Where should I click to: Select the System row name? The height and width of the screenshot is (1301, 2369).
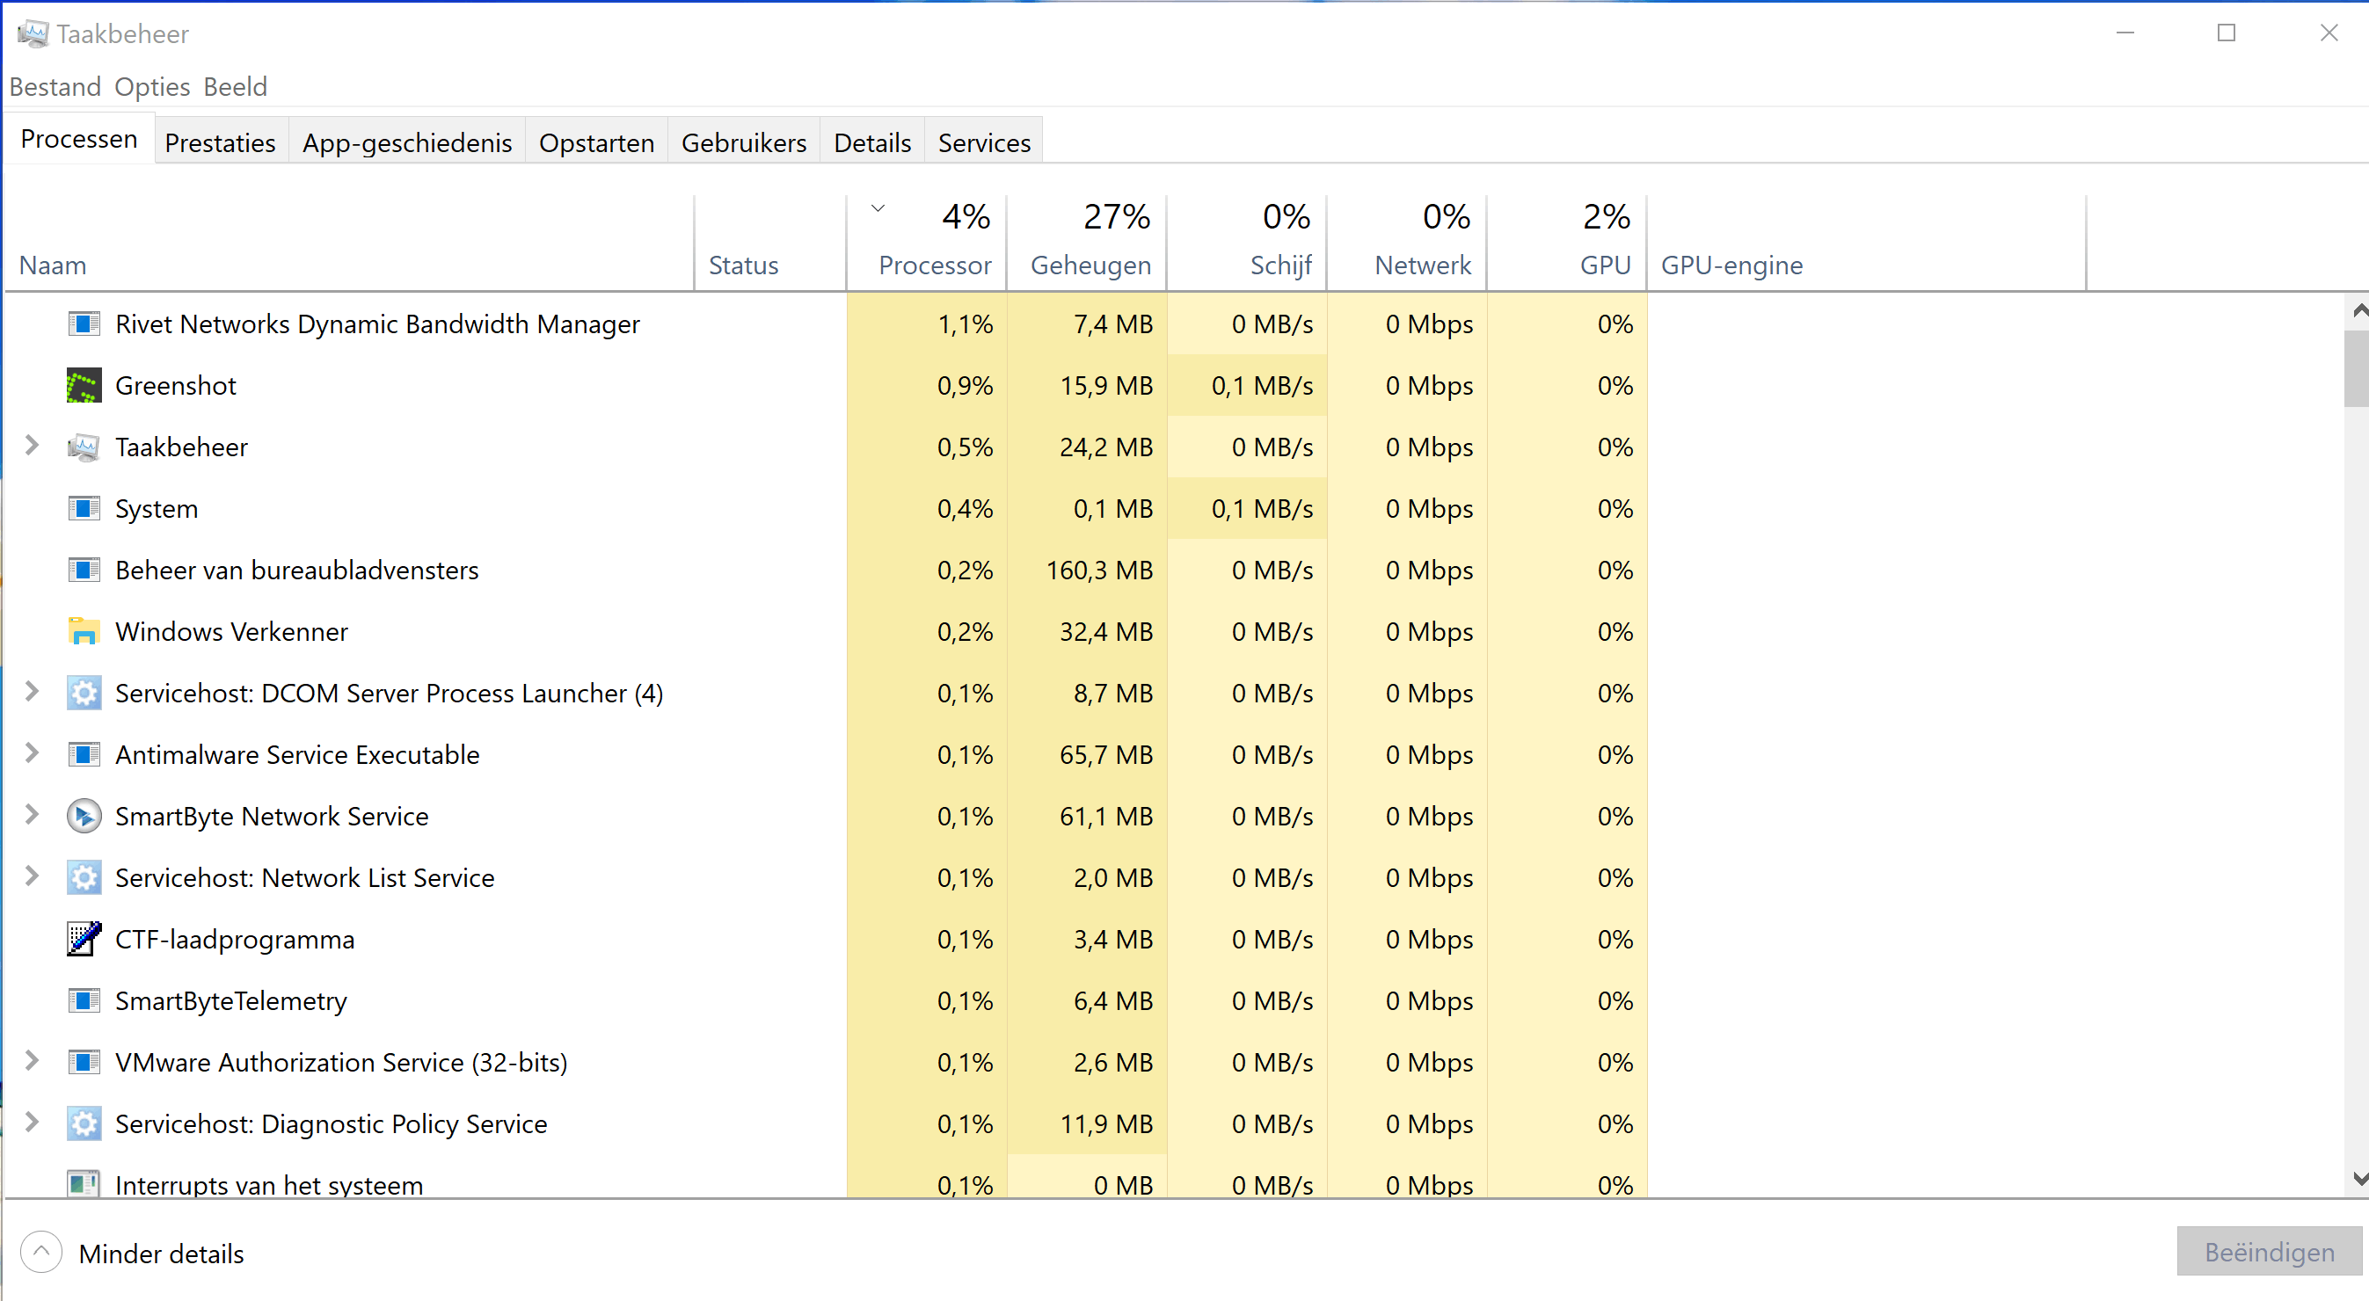coord(157,508)
